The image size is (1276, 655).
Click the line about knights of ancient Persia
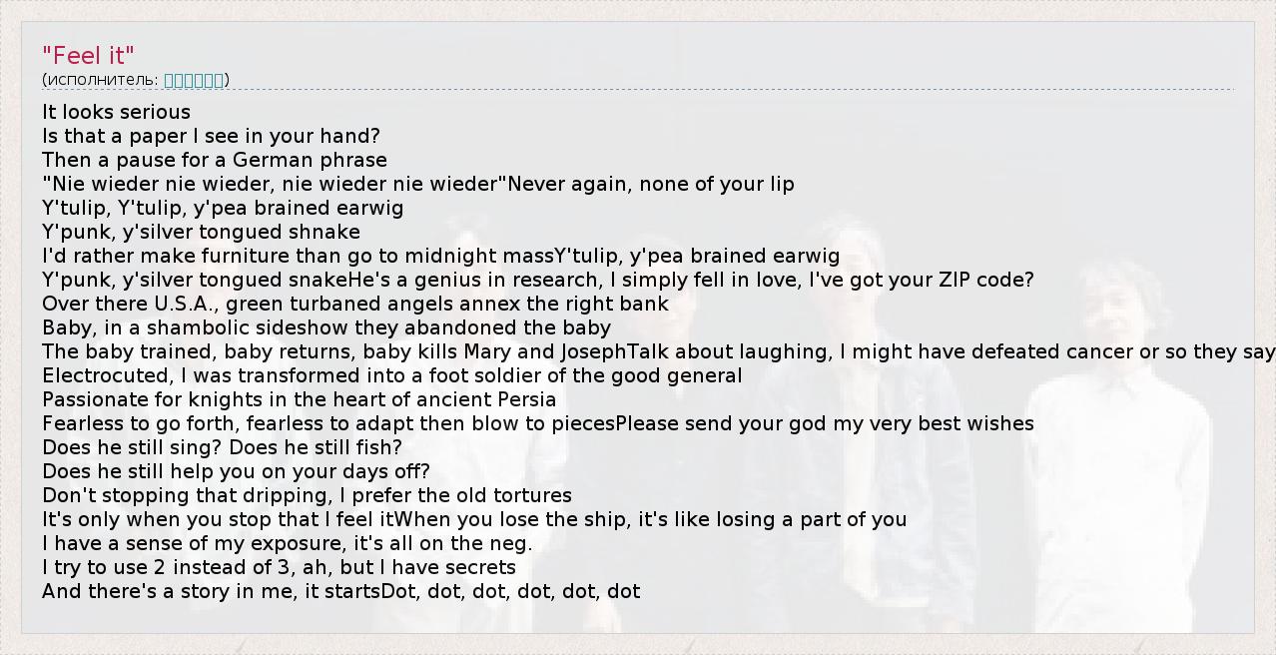click(299, 399)
